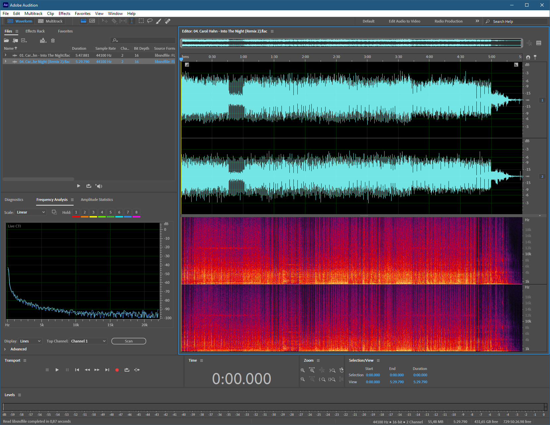Open the Effects Rack tab

[35, 31]
